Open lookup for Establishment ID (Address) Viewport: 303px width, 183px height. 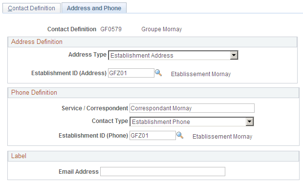pos(158,73)
